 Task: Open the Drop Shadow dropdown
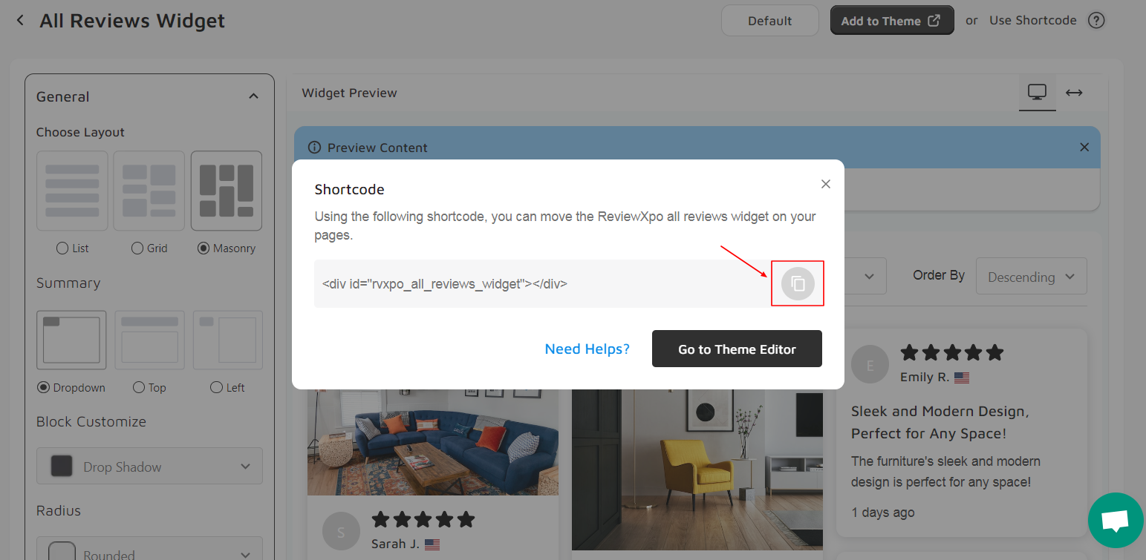[149, 466]
